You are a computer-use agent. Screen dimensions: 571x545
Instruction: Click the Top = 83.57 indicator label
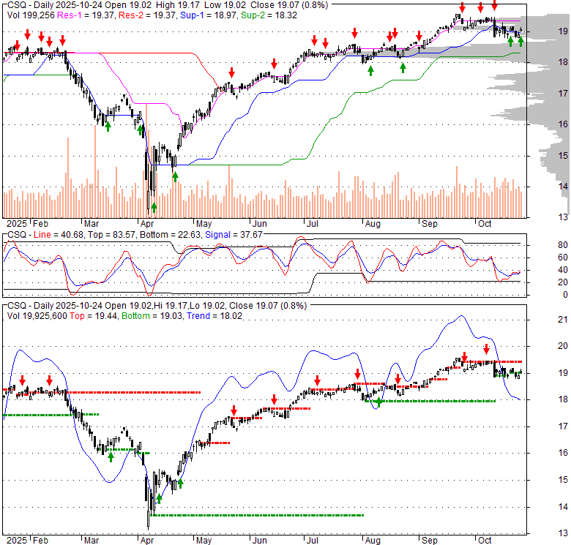(111, 235)
